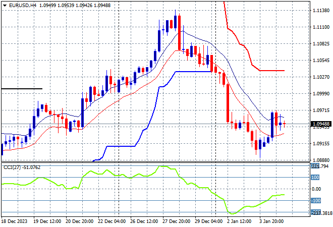Select the 29 Dec 04:00 time axis label

[x=208, y=221]
